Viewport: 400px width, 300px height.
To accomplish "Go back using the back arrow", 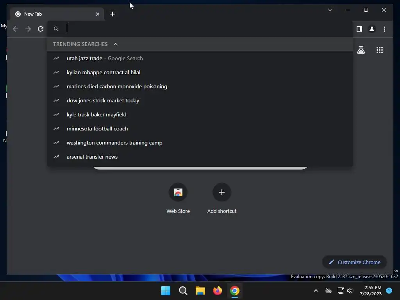I will click(x=16, y=29).
